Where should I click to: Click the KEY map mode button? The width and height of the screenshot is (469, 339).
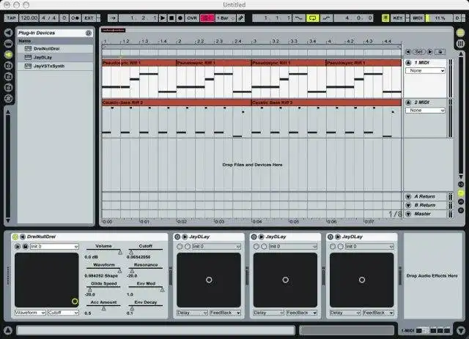397,18
